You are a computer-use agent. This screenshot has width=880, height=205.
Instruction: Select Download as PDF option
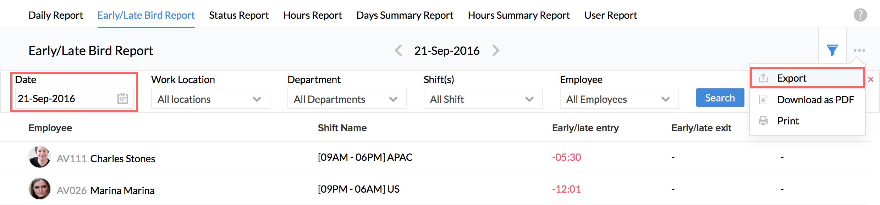click(x=815, y=100)
